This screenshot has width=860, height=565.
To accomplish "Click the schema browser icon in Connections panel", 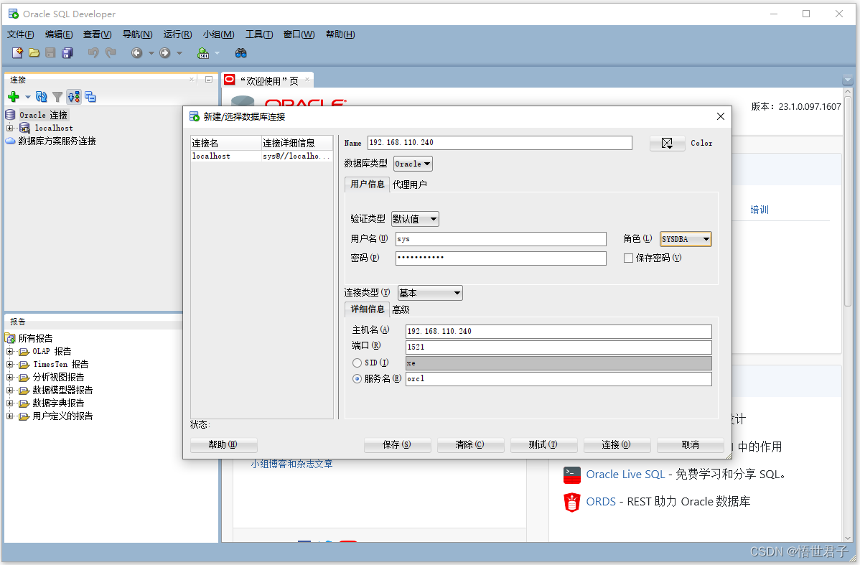I will 74,97.
